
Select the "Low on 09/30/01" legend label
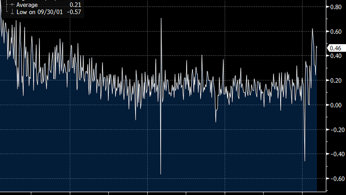tap(40, 12)
